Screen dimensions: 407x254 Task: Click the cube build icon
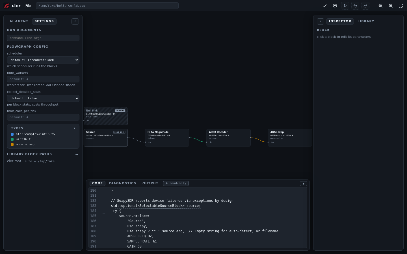[335, 6]
